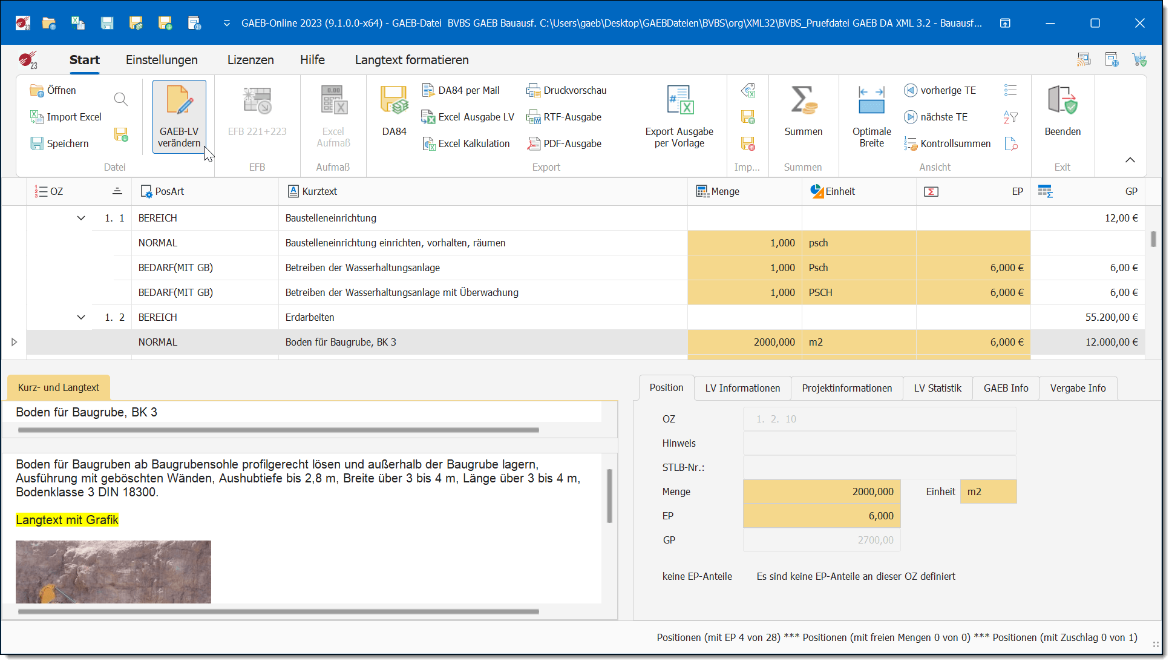Switch to the Einstellungen ribbon tab
1172x664 pixels.
coord(162,60)
